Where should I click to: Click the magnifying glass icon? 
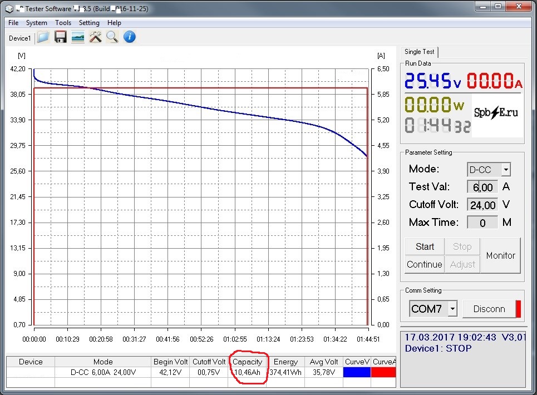[112, 37]
